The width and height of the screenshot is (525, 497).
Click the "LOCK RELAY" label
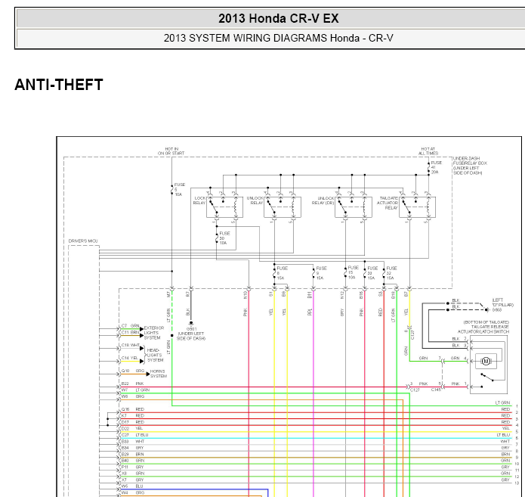(x=199, y=200)
